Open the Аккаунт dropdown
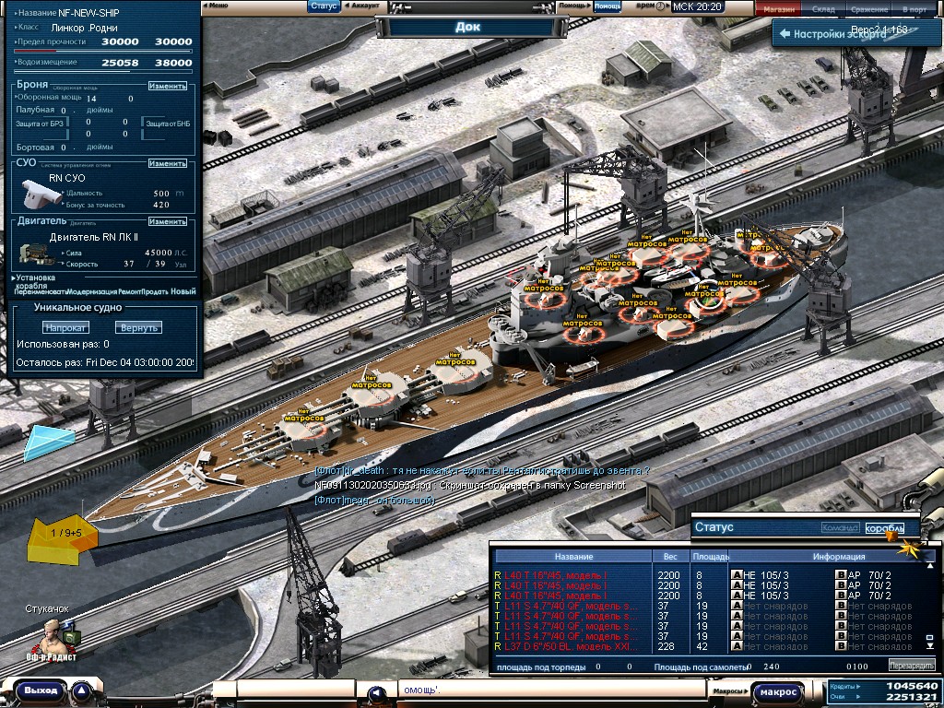This screenshot has width=944, height=708. tap(363, 6)
